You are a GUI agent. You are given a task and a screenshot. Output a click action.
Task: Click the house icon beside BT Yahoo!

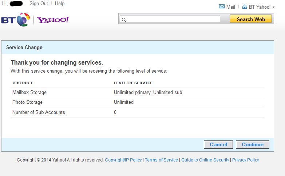tap(245, 7)
